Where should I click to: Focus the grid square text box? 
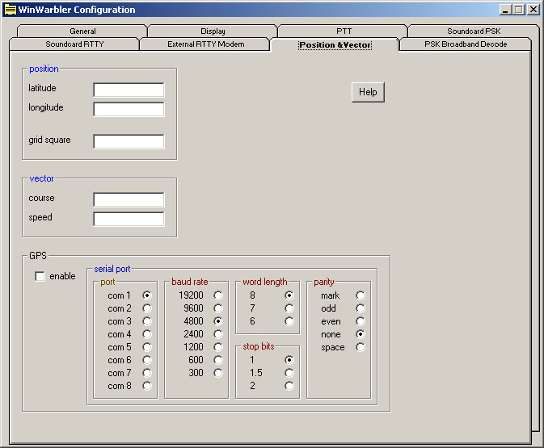coord(129,141)
